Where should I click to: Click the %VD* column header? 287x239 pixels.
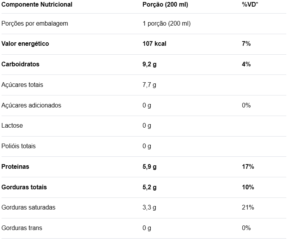point(250,5)
